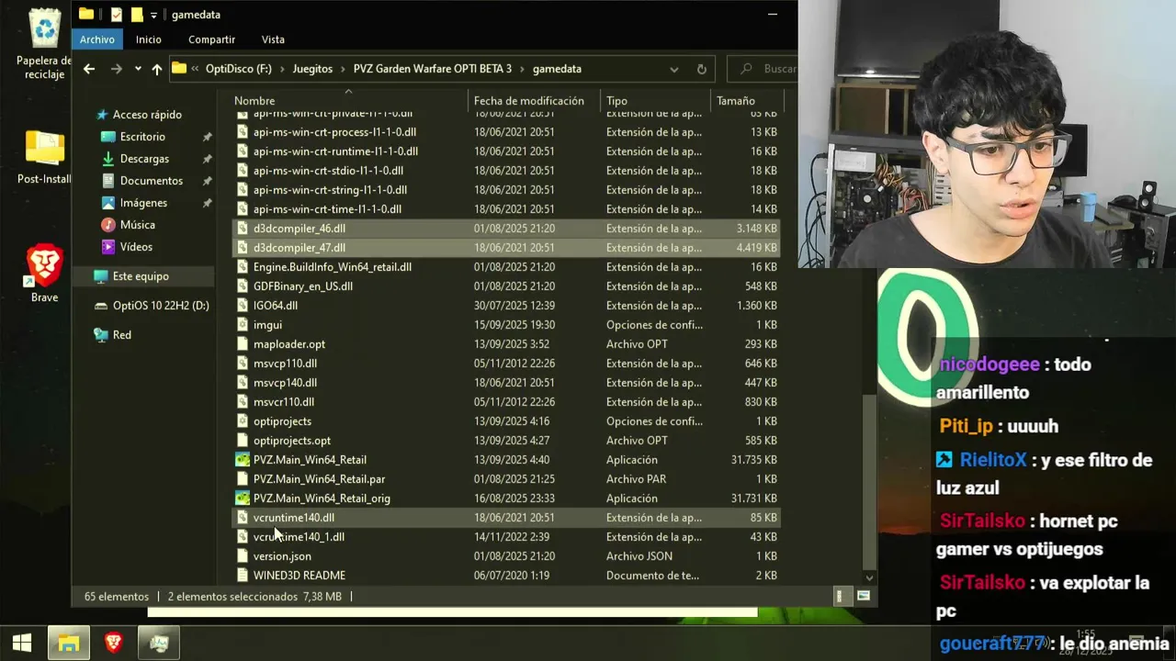Select OptiOS 10 22H2 (D:) drive
This screenshot has width=1176, height=661.
tap(161, 306)
